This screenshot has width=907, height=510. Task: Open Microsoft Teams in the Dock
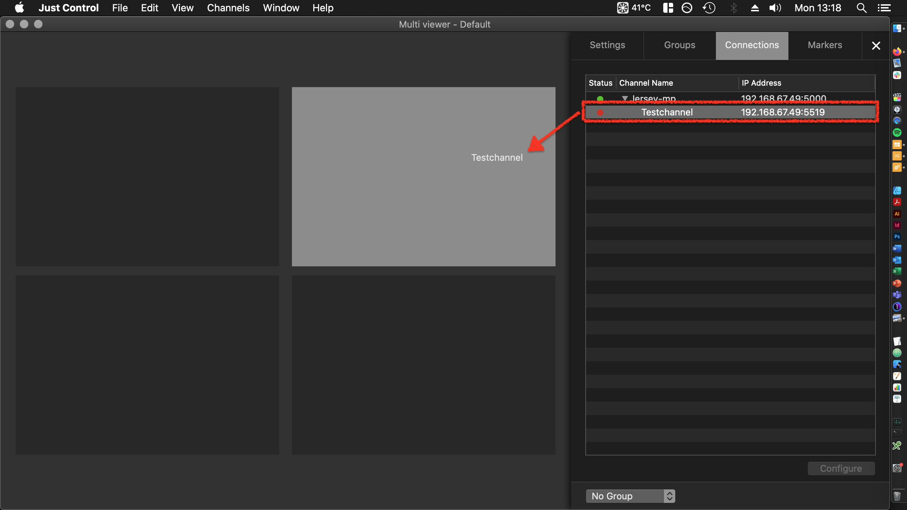(x=897, y=295)
